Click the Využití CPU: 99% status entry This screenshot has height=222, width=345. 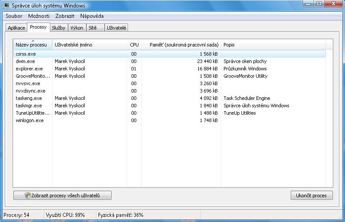pos(65,215)
